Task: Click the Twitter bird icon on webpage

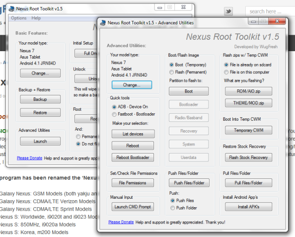Action: [x=228, y=11]
